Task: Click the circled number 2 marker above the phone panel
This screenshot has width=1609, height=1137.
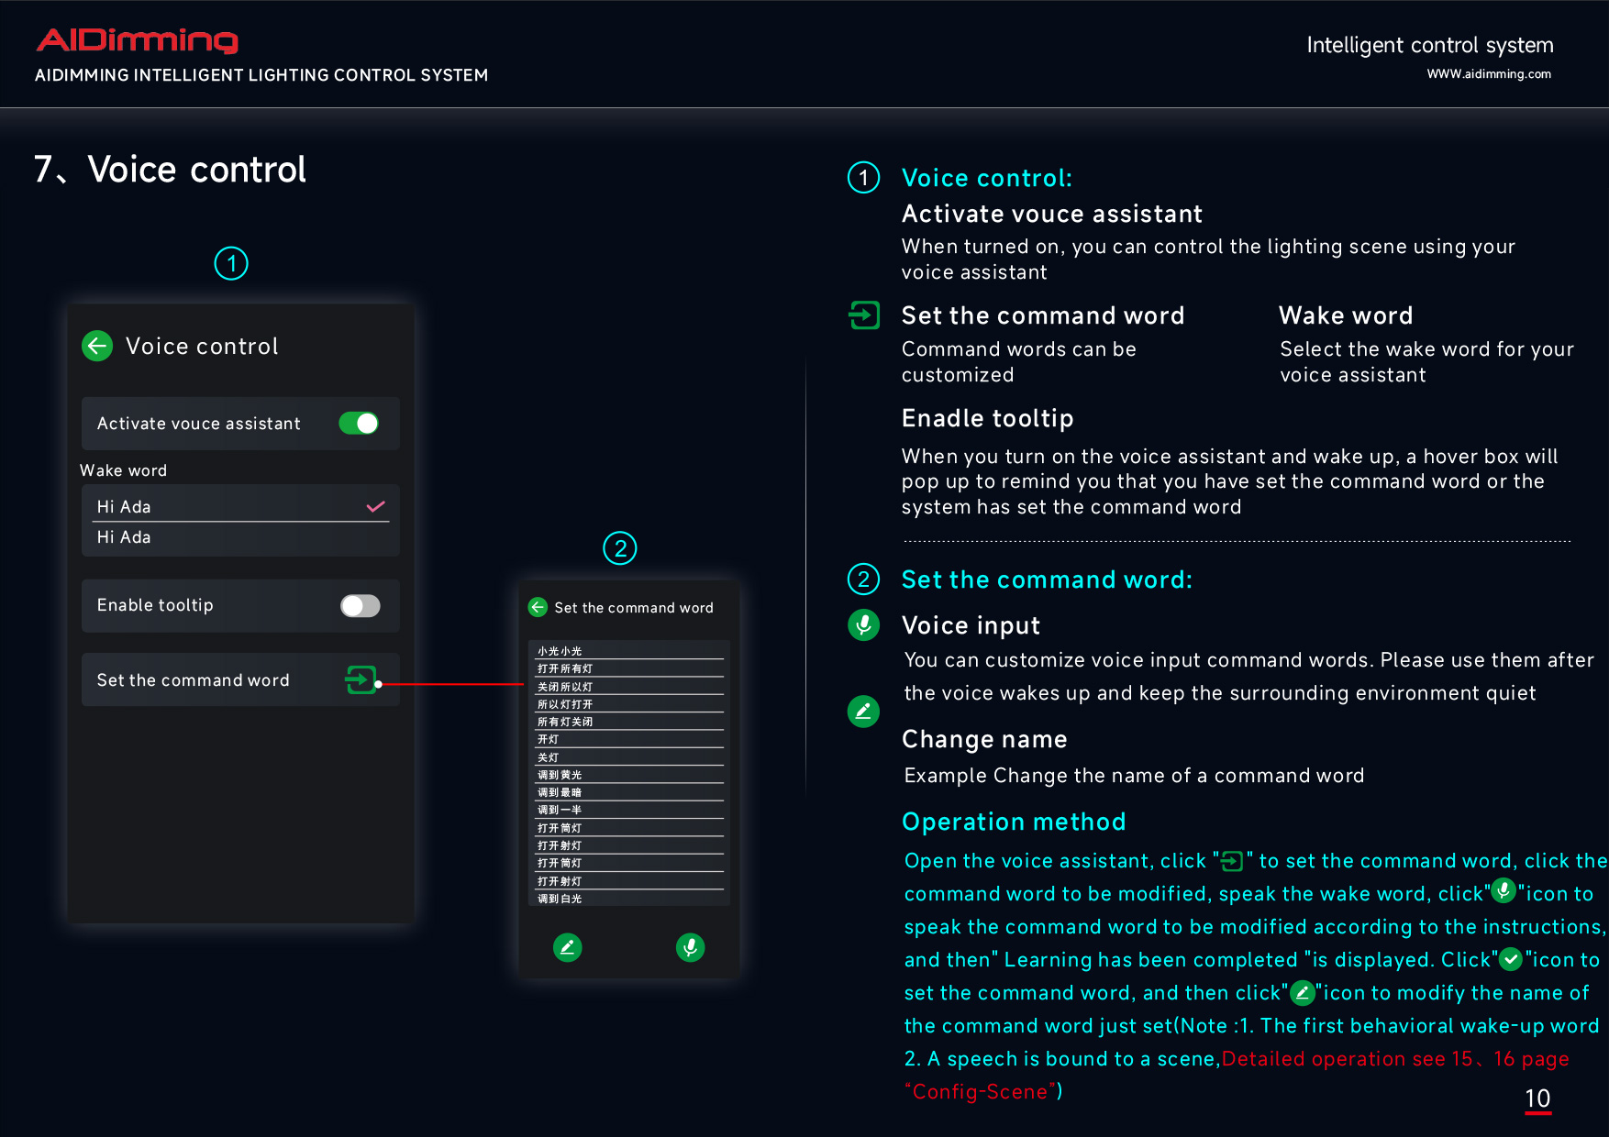Action: [x=620, y=548]
